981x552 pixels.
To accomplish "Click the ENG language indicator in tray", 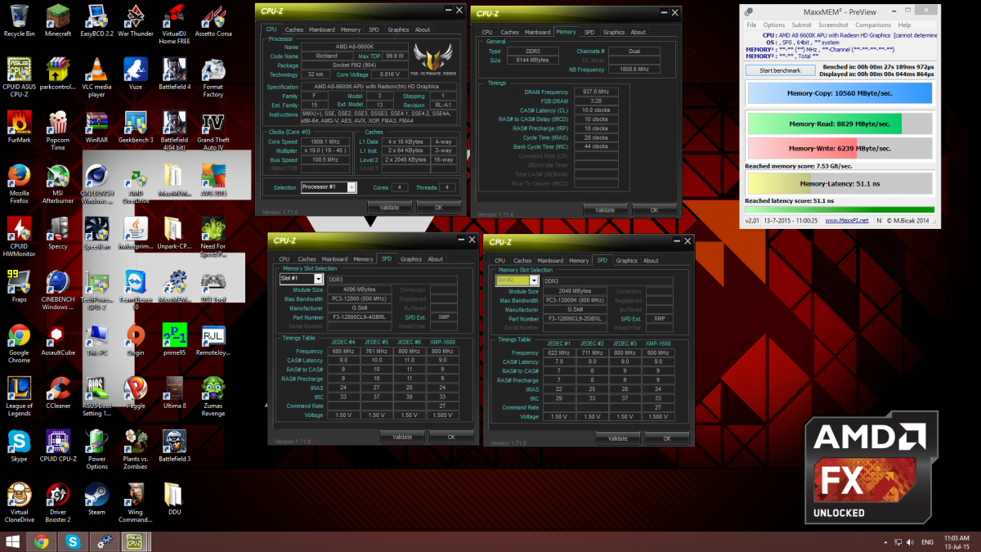I will coord(928,542).
